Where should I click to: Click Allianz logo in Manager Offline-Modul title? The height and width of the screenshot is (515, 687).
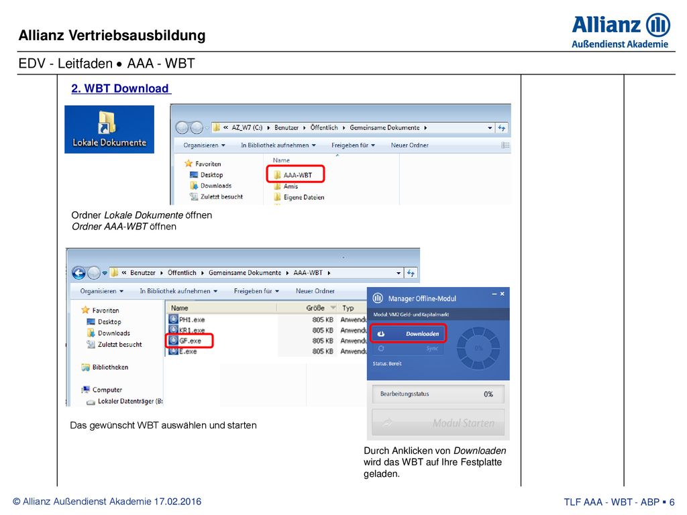coord(378,298)
